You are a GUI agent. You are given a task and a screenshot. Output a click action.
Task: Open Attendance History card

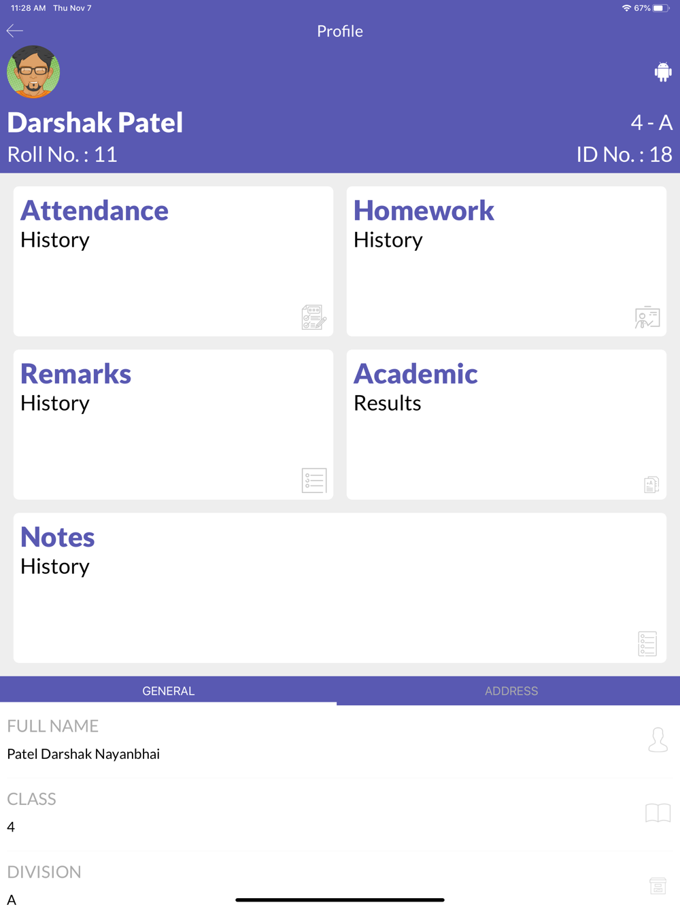173,262
